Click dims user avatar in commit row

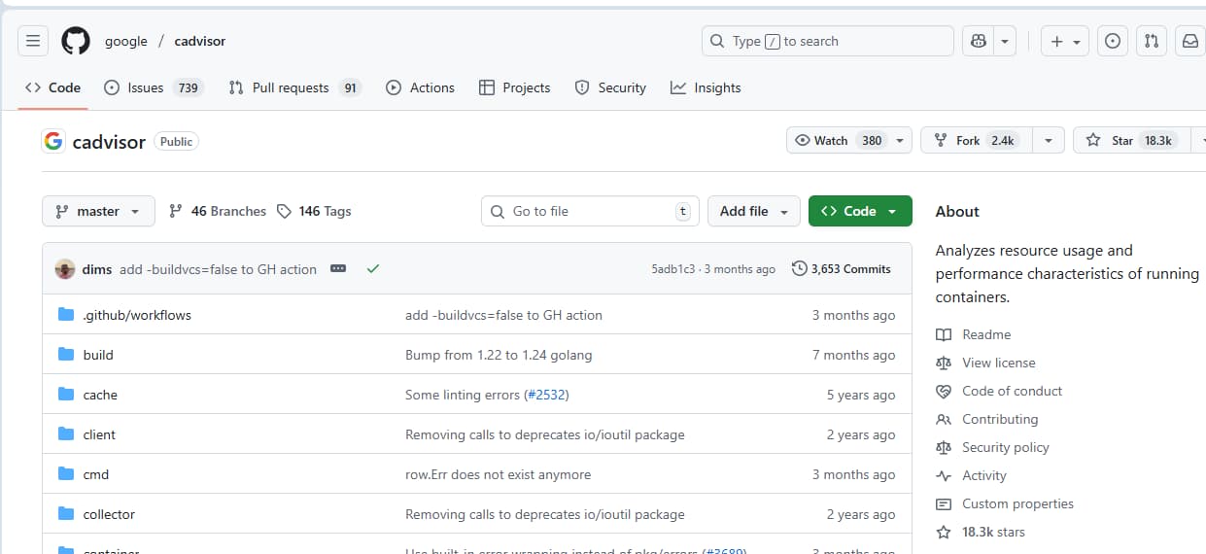click(x=65, y=269)
